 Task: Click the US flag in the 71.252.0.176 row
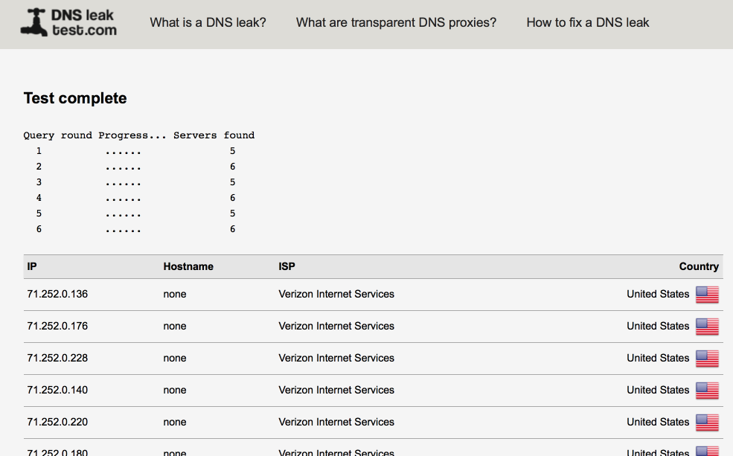pos(707,327)
